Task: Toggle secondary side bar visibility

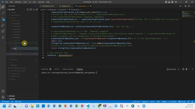Action: pyautogui.click(x=172, y=2)
